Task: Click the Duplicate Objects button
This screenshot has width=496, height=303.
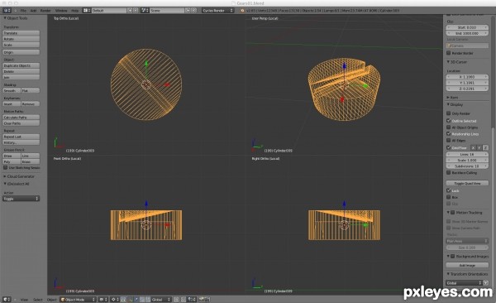Action: (21, 65)
